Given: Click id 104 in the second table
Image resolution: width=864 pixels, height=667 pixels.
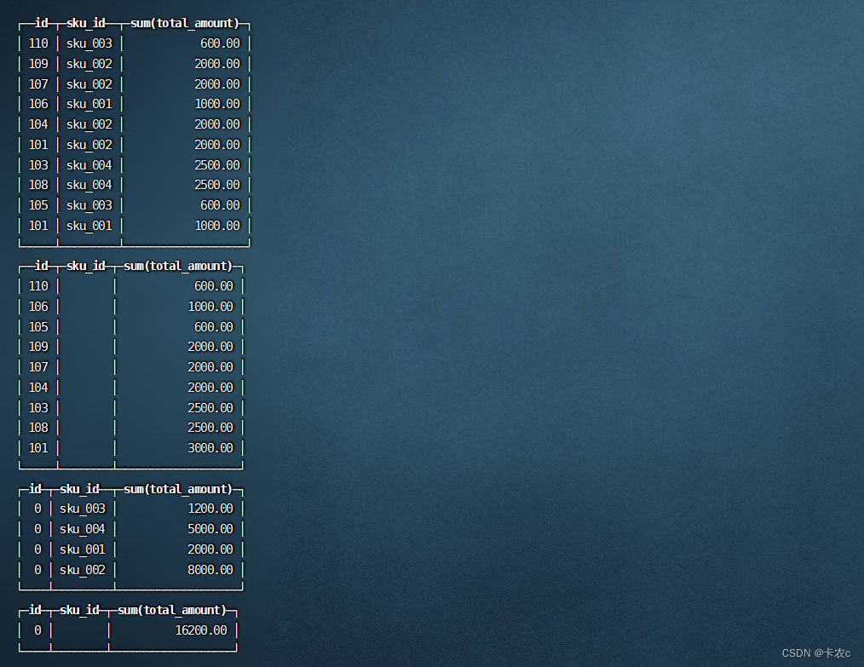Looking at the screenshot, I should click(38, 388).
